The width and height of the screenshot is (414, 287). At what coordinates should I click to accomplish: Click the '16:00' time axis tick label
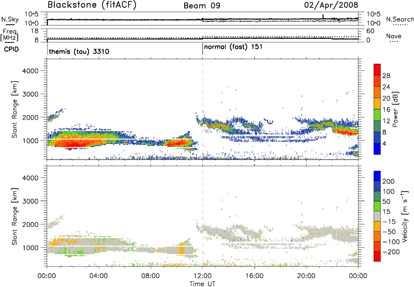(x=254, y=276)
